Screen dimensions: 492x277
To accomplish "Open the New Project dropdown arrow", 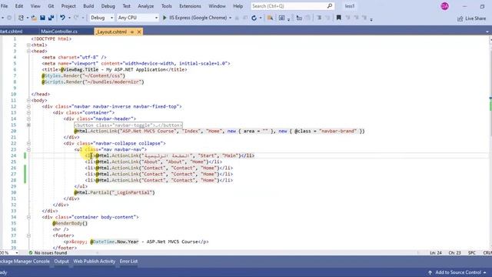I will click(28, 18).
